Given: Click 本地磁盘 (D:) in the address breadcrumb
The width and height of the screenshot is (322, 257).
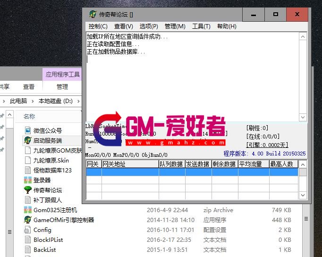Looking at the screenshot, I should click(x=55, y=101).
